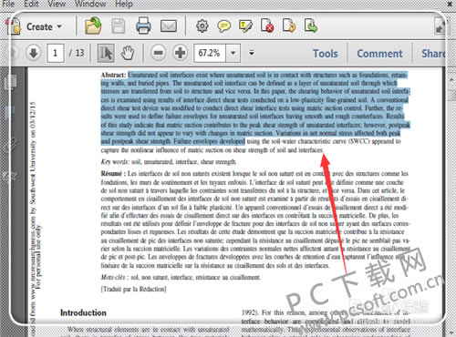The height and width of the screenshot is (337, 456).
Task: Zoom out with minus button
Action: click(x=158, y=53)
